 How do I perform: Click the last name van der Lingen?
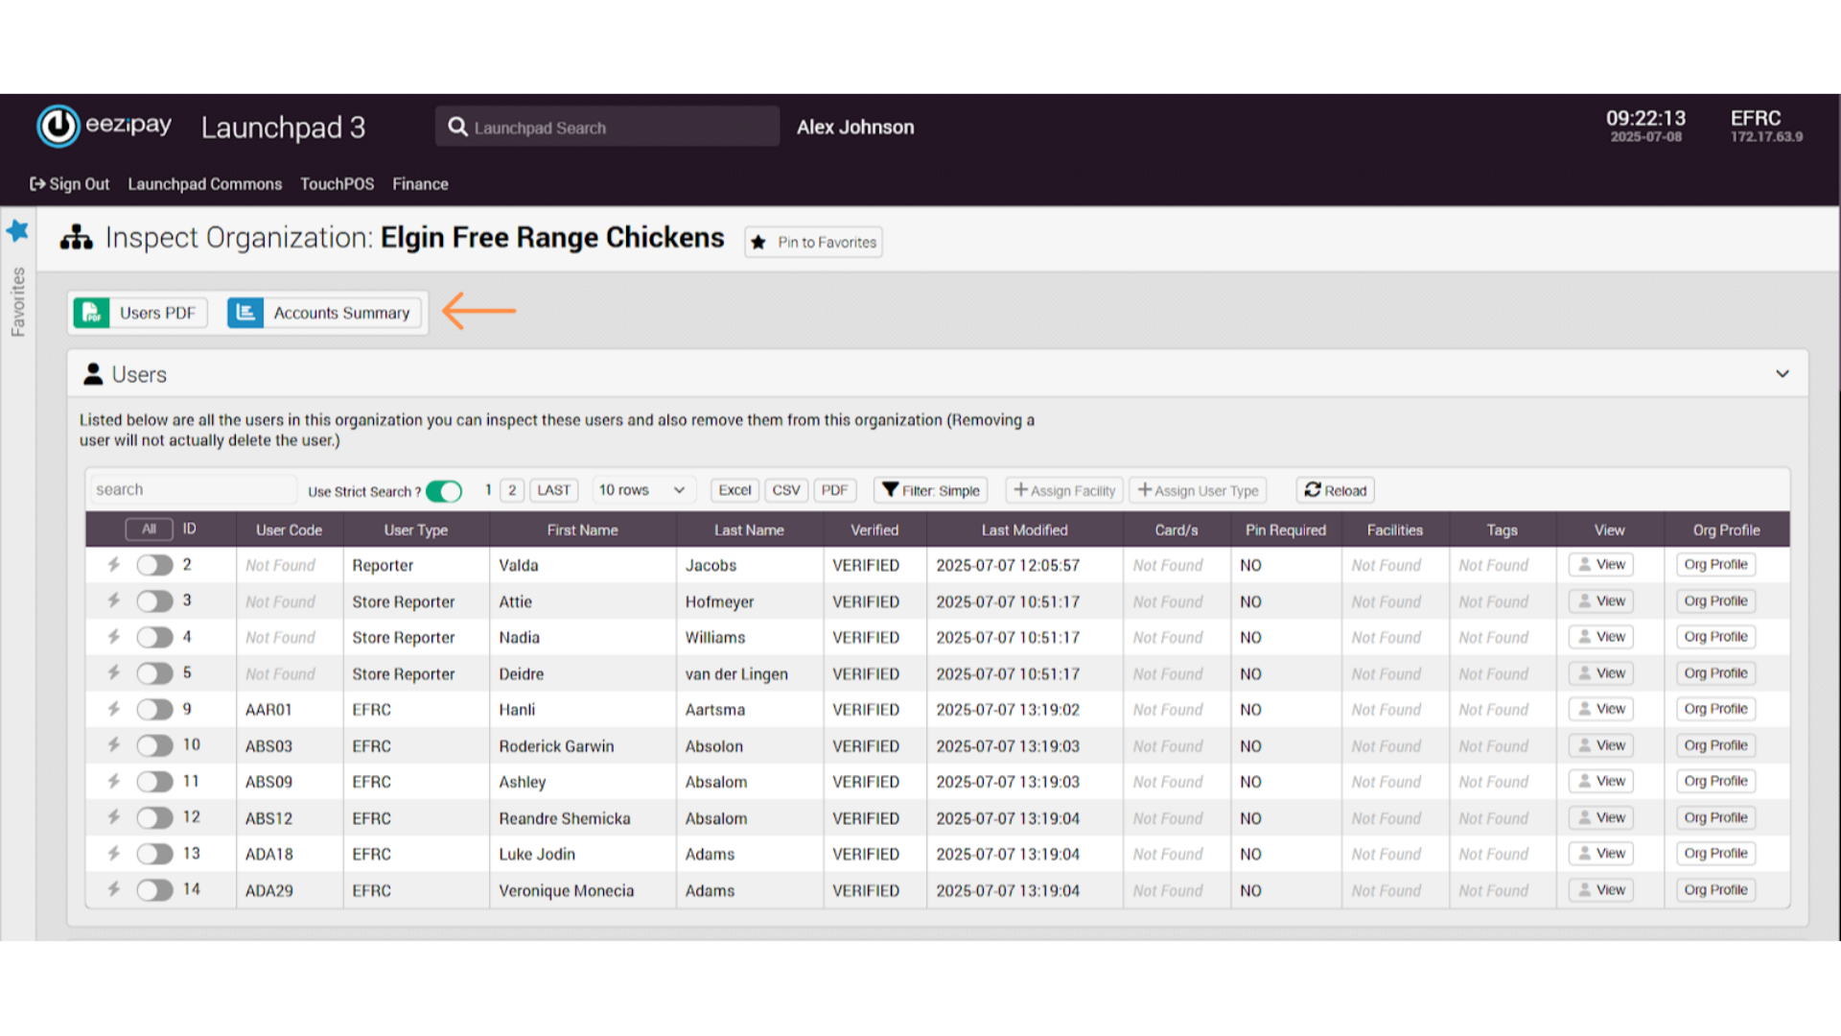pyautogui.click(x=736, y=673)
